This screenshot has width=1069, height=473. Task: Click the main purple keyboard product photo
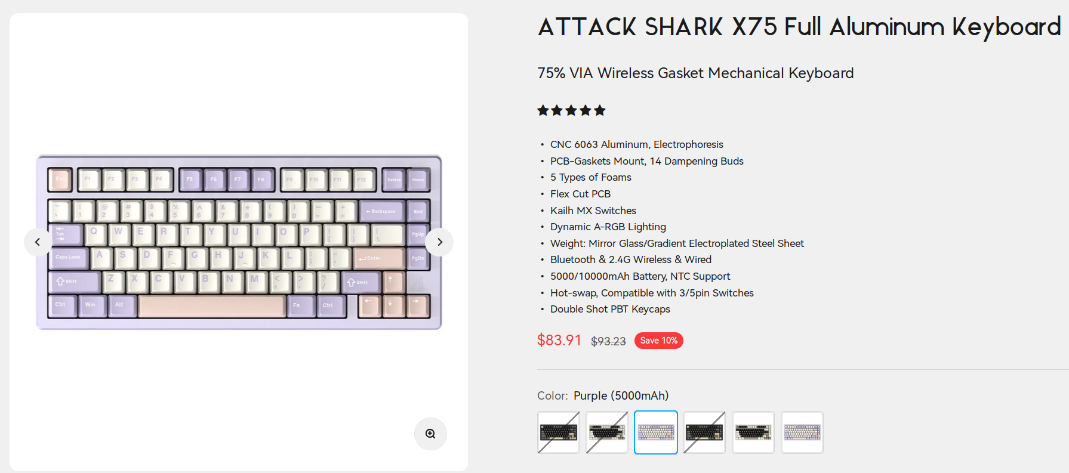239,242
